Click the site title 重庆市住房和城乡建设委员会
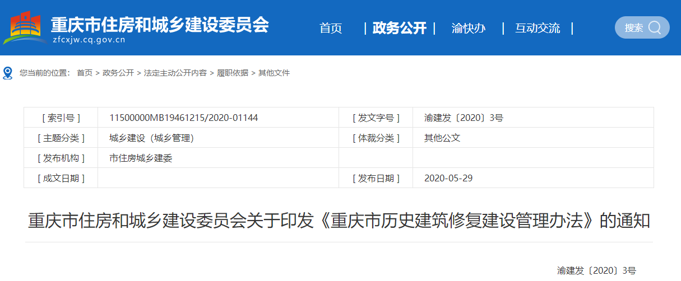Screen dimensions: 681x281 click(160, 24)
